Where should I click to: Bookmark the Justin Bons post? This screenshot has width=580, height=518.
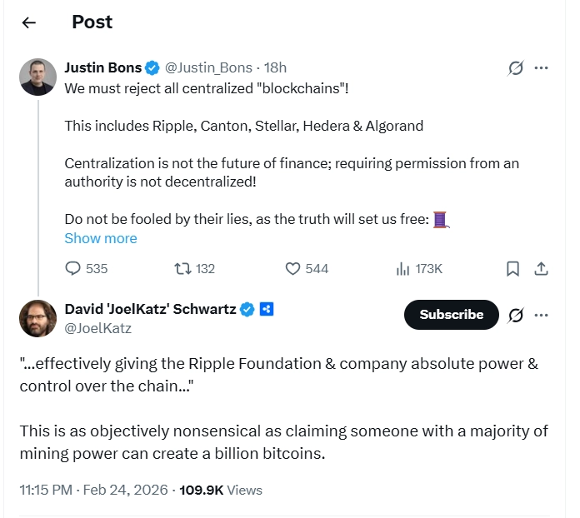tap(513, 268)
